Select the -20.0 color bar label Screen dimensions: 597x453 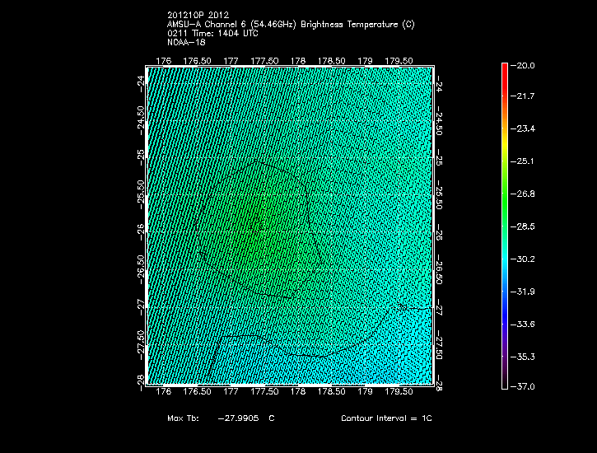click(x=524, y=65)
